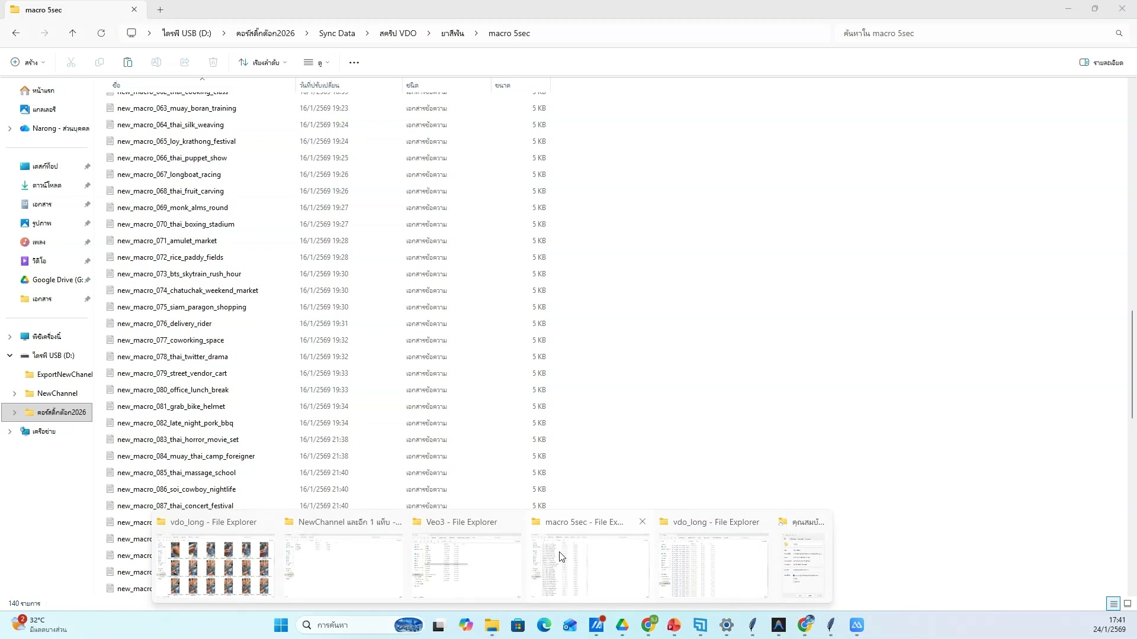This screenshot has width=1137, height=639.
Task: Toggle the details pane button
Action: pyautogui.click(x=1101, y=62)
